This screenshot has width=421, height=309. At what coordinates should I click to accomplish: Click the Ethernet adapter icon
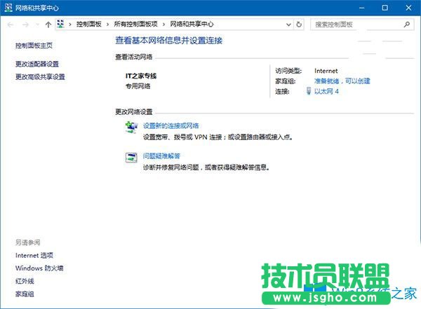pyautogui.click(x=309, y=91)
